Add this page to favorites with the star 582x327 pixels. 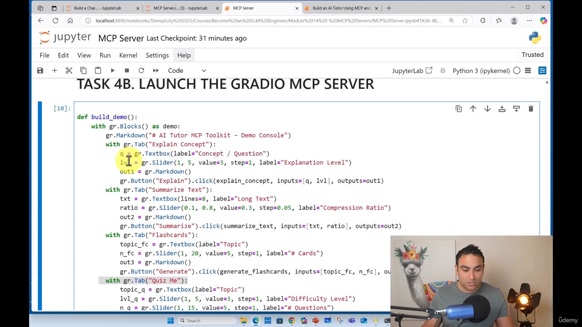(465, 20)
